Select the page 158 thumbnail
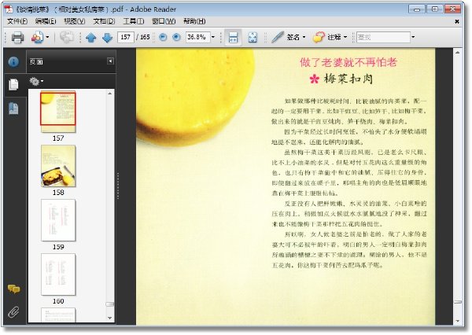The width and height of the screenshot is (472, 335). click(58, 166)
